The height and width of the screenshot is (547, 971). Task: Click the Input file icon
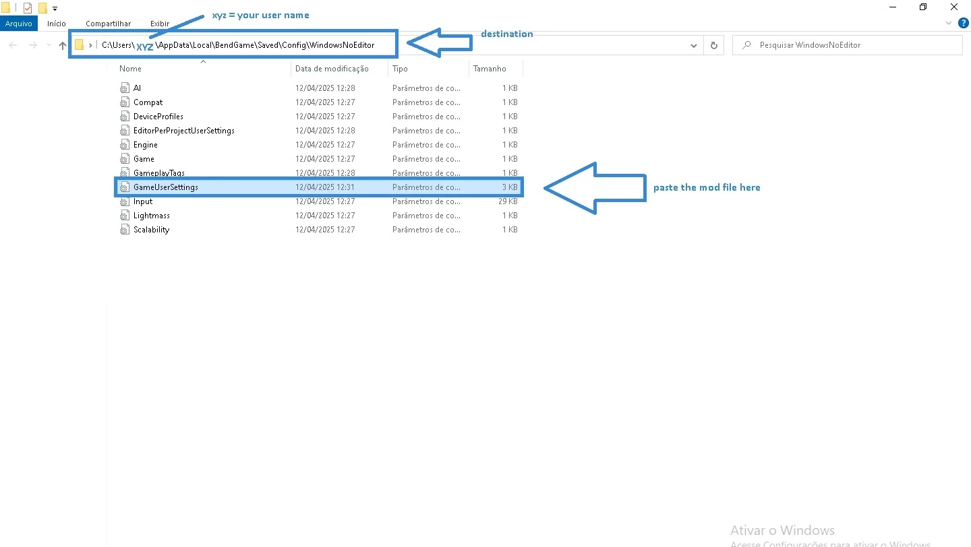pos(124,201)
